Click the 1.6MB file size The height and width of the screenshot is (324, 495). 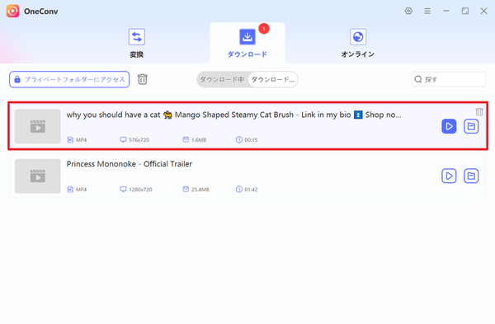click(x=199, y=140)
